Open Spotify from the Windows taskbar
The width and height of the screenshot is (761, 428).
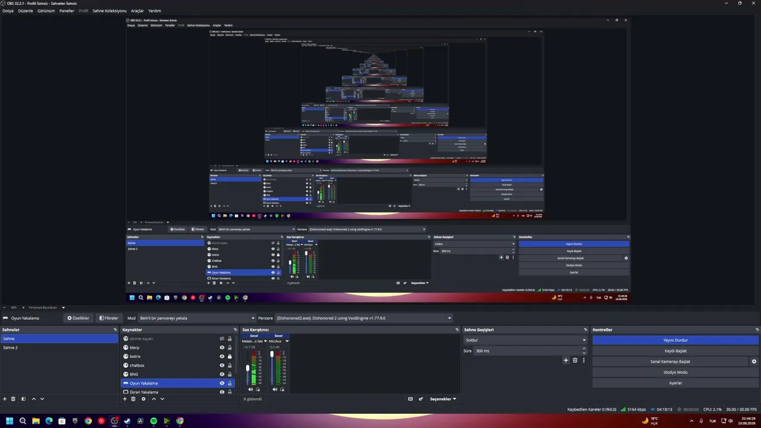[x=153, y=421]
